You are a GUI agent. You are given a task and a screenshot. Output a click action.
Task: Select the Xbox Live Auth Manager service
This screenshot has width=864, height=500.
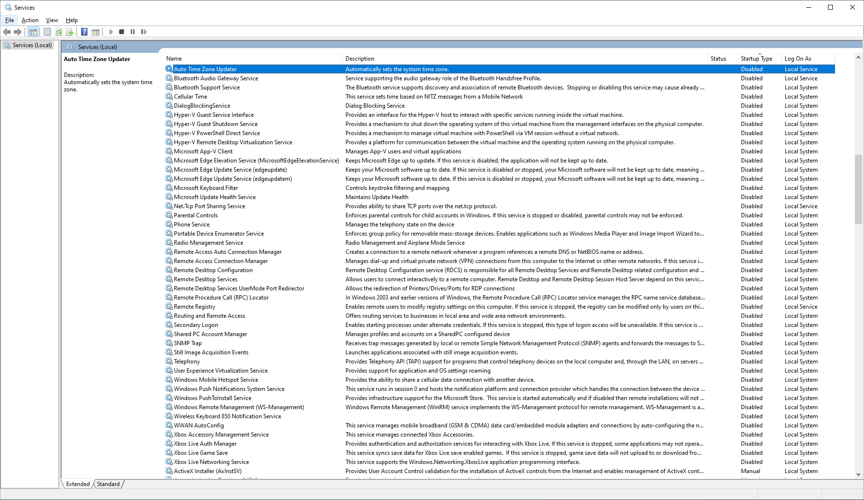tap(205, 444)
